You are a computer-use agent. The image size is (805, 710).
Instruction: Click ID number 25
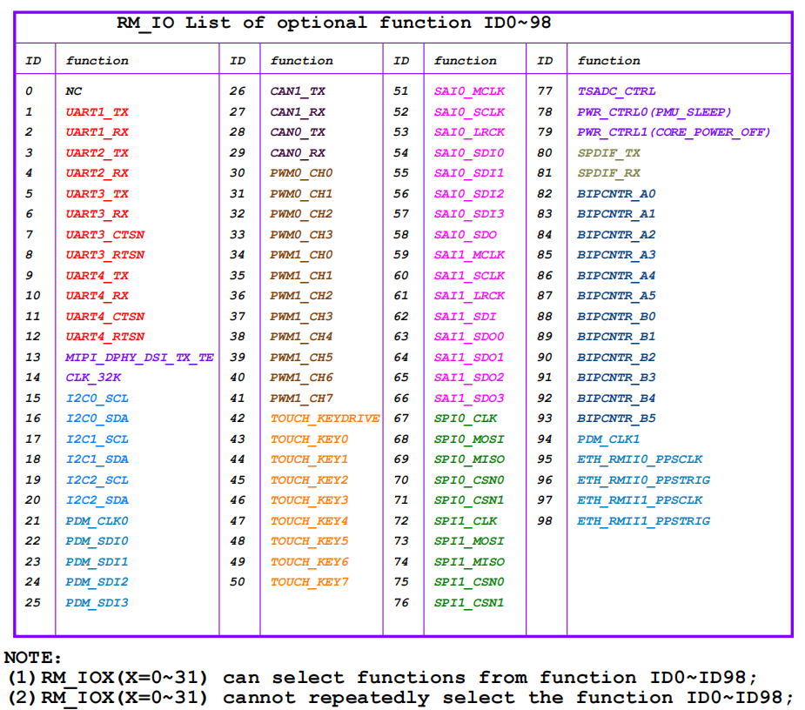point(33,603)
